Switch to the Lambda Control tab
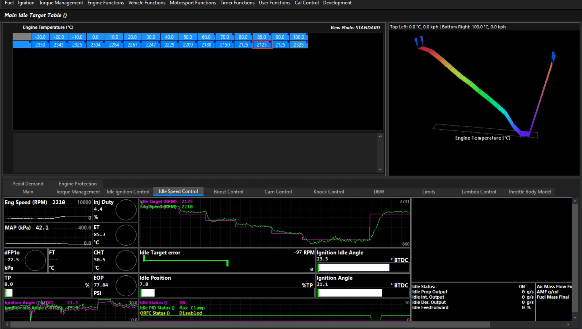582x329 pixels. click(x=479, y=192)
